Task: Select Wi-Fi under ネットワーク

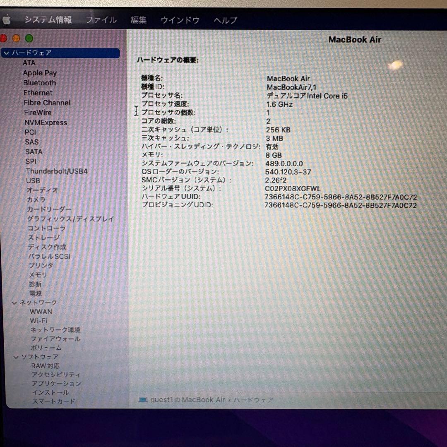Action: [40, 320]
